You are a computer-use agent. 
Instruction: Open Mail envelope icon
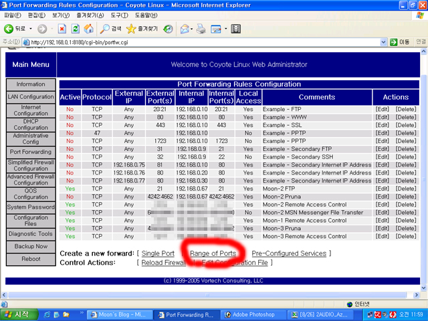click(185, 29)
